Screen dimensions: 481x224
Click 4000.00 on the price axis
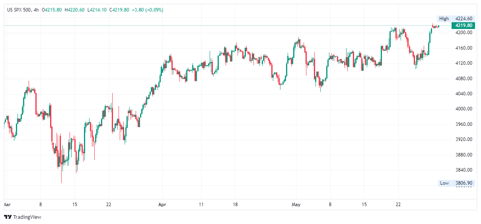463,109
